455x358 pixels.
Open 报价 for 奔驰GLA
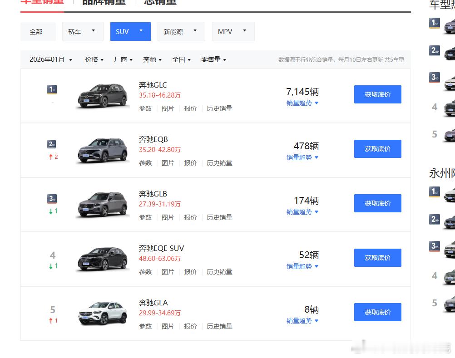click(x=190, y=326)
